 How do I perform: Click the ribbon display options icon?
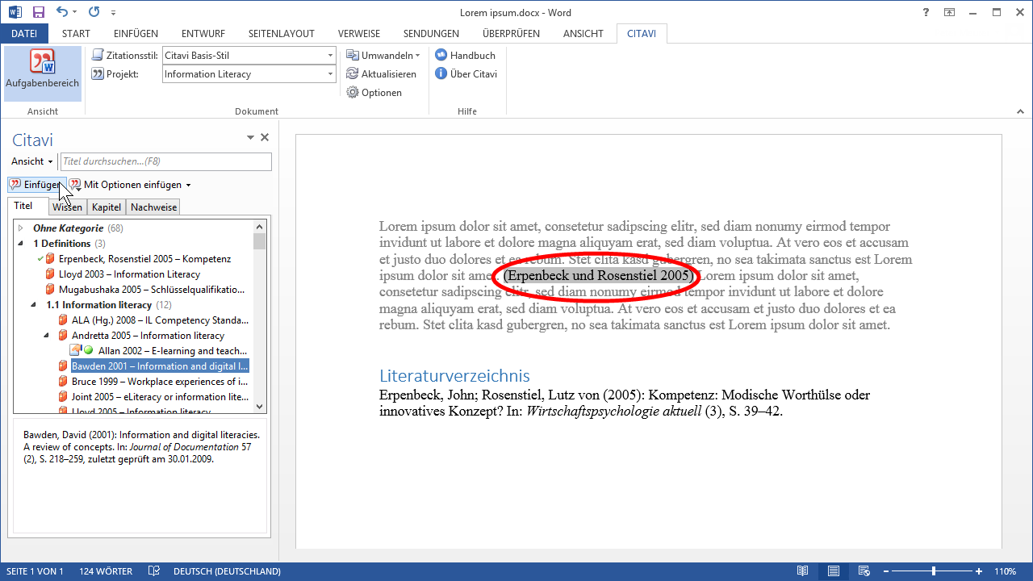950,12
